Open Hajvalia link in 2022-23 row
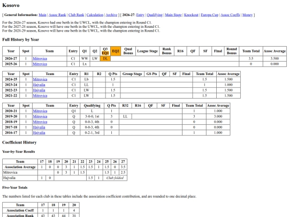The image size is (289, 217). click(39, 90)
